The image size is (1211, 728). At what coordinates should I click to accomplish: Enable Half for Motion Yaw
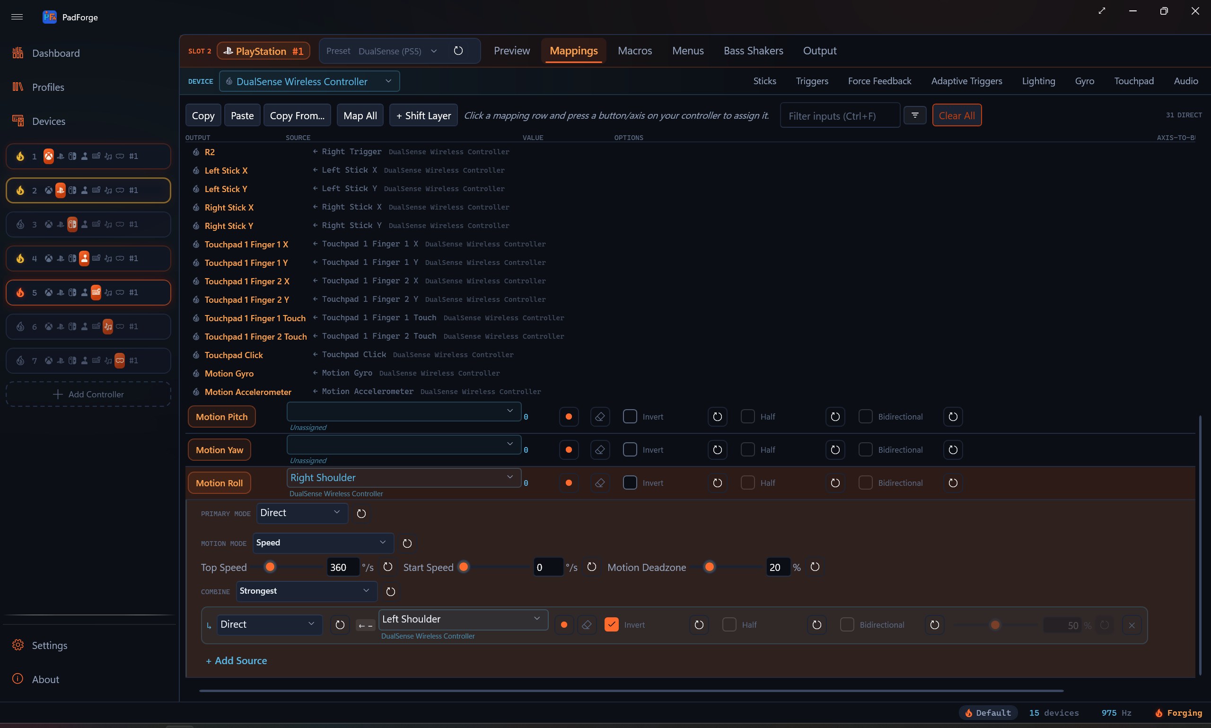point(747,450)
